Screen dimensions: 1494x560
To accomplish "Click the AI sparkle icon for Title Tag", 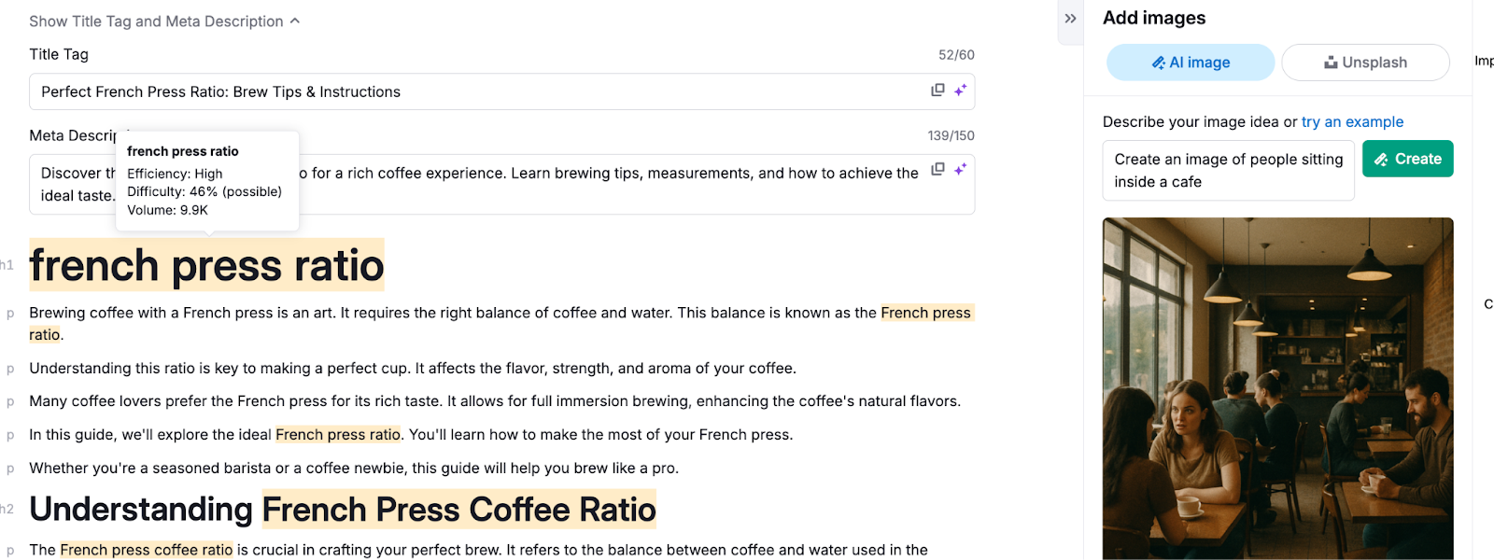I will [960, 91].
